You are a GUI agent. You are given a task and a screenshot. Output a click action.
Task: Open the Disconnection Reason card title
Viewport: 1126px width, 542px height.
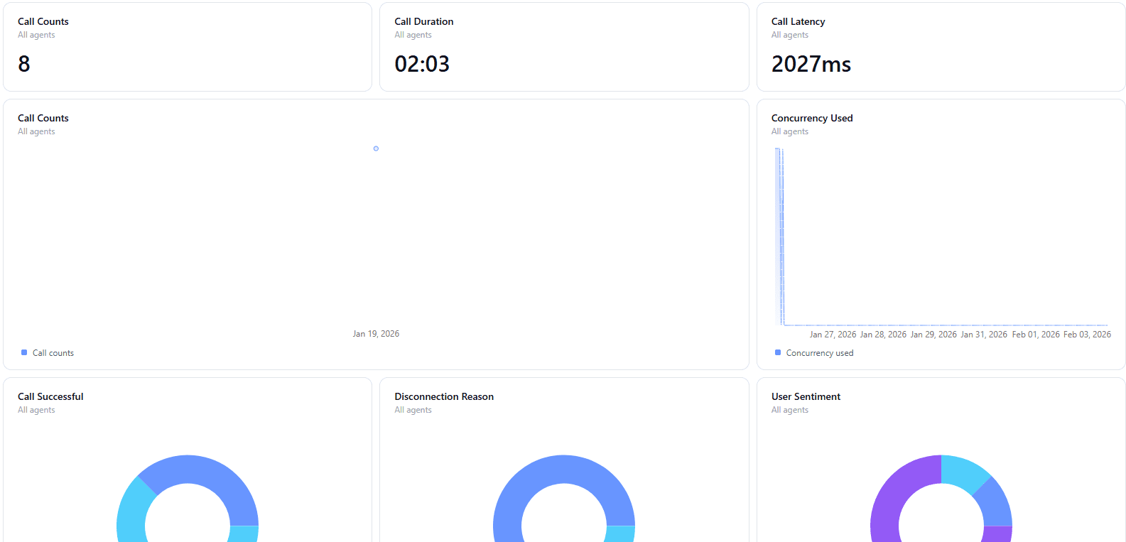pyautogui.click(x=444, y=396)
